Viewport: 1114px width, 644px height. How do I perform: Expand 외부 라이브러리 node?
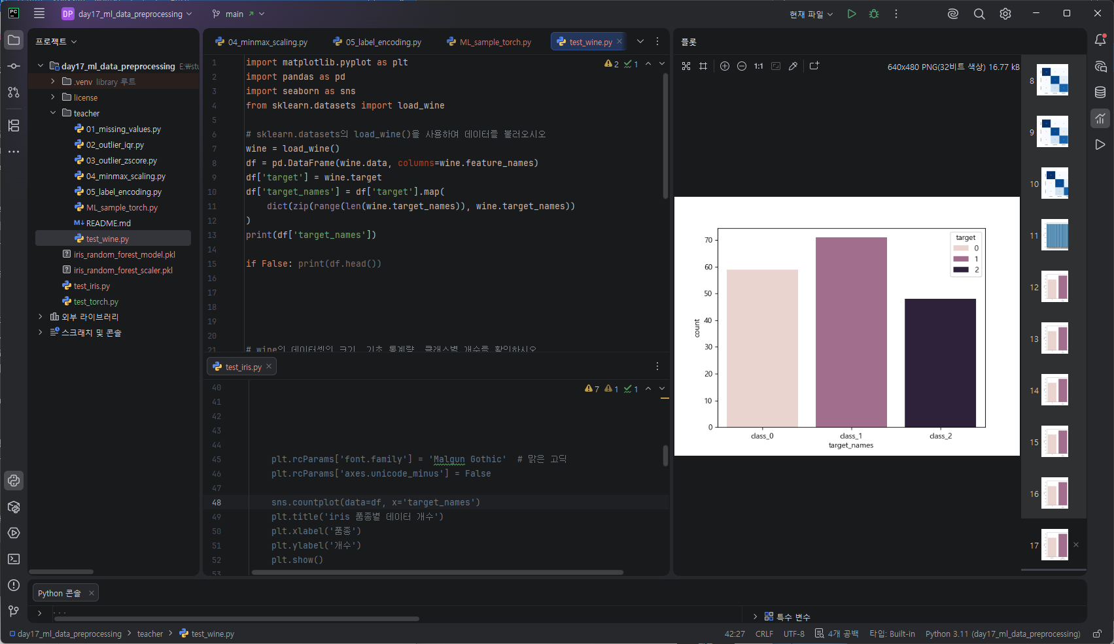click(41, 316)
